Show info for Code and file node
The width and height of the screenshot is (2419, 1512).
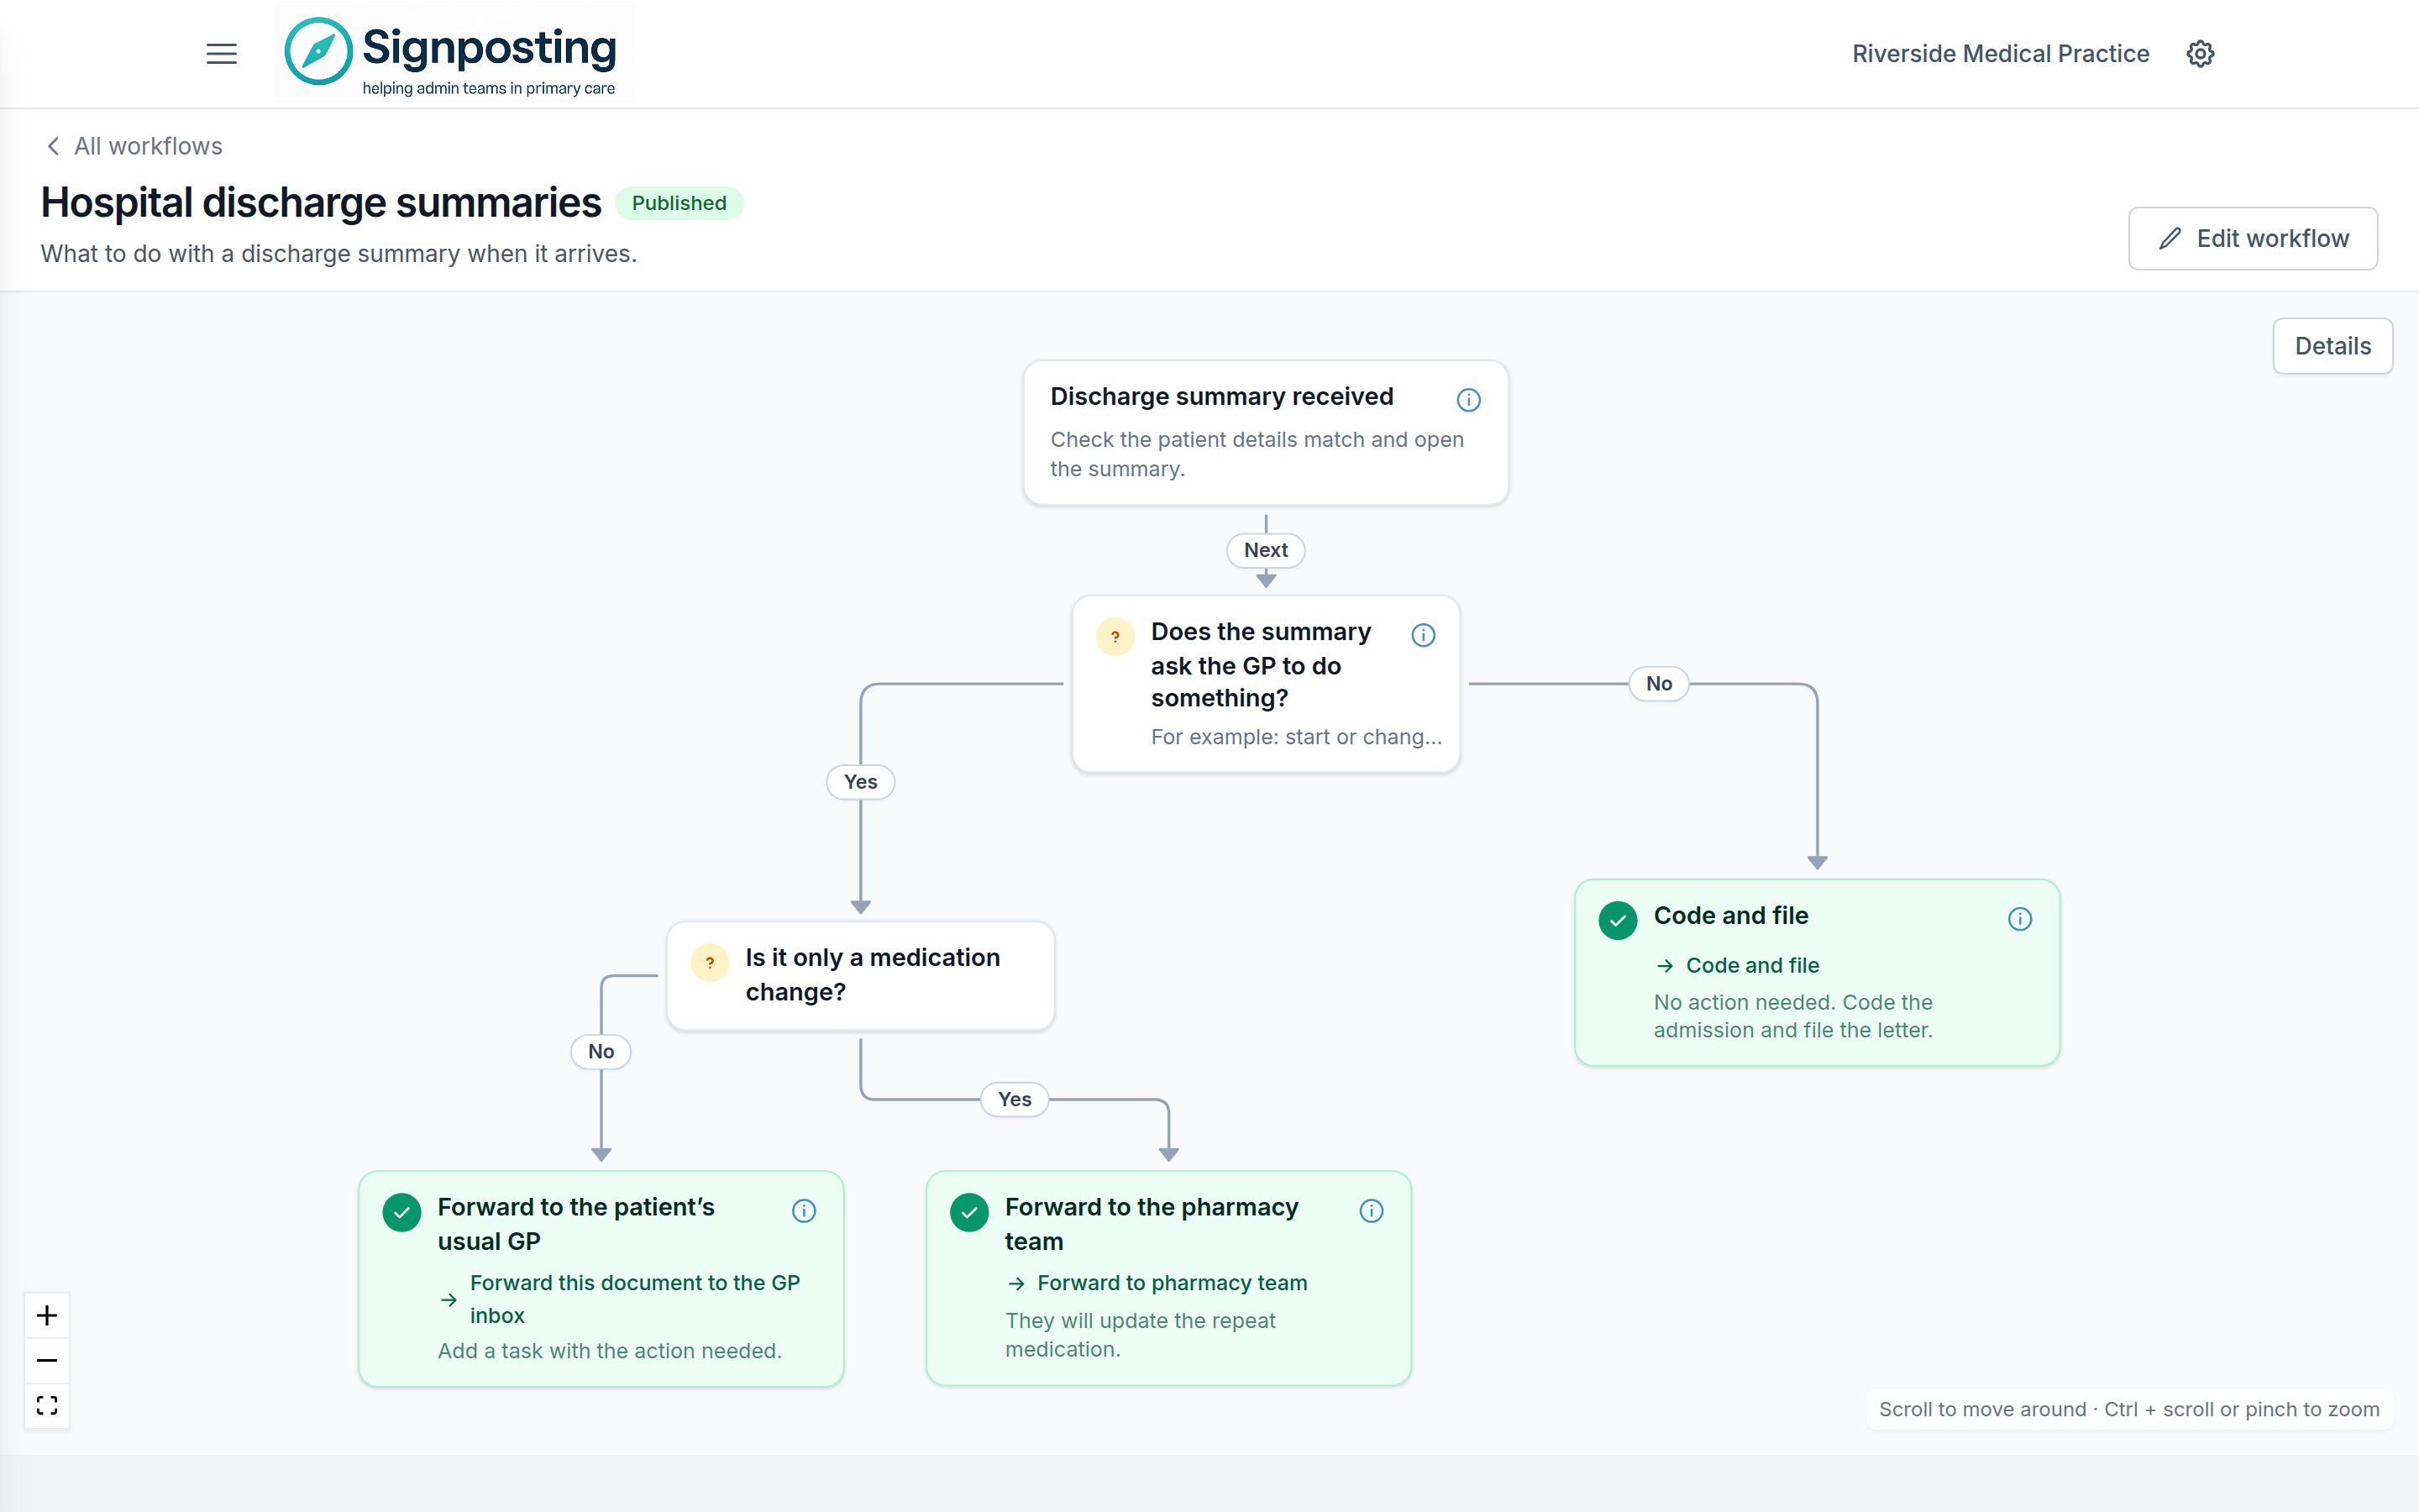(2020, 919)
